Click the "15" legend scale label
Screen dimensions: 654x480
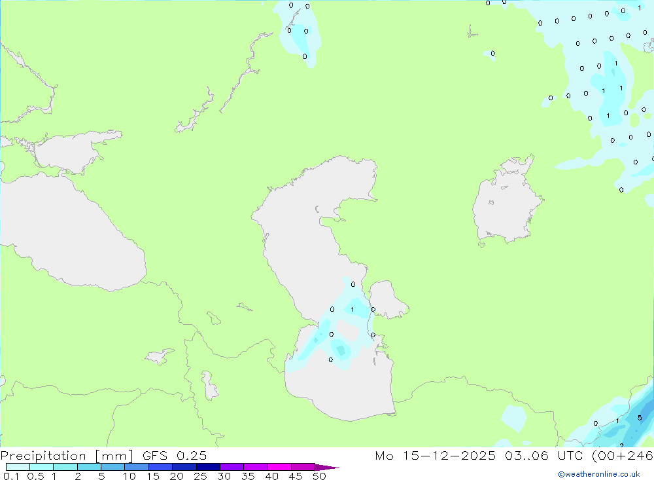tap(153, 476)
